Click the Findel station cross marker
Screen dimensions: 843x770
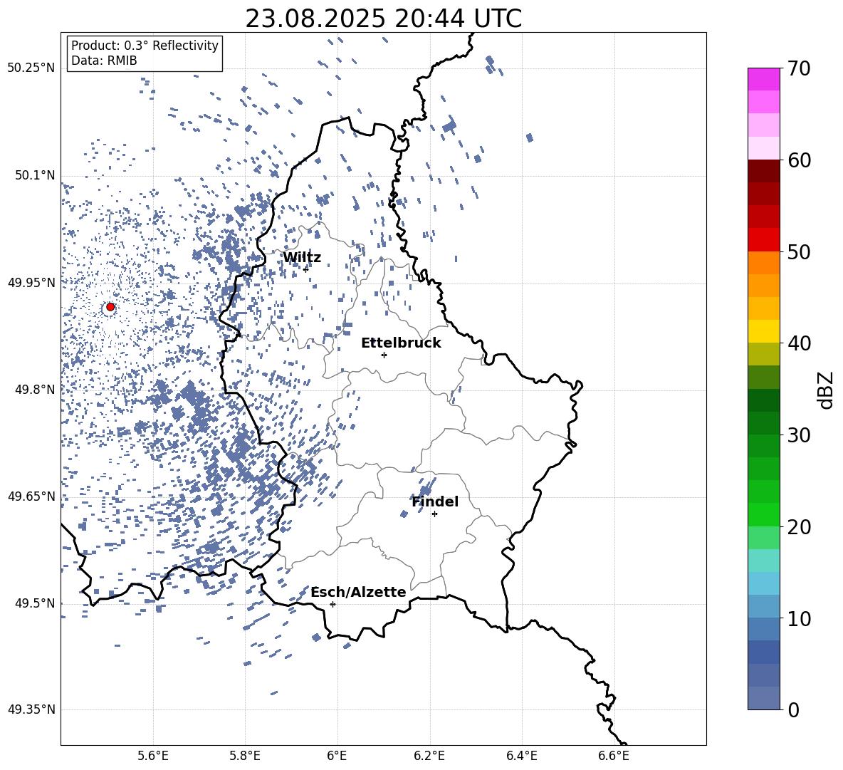click(x=434, y=514)
